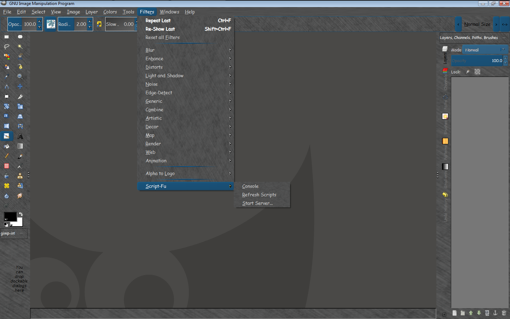The height and width of the screenshot is (319, 510).
Task: Expand the Render submenu
Action: point(186,144)
